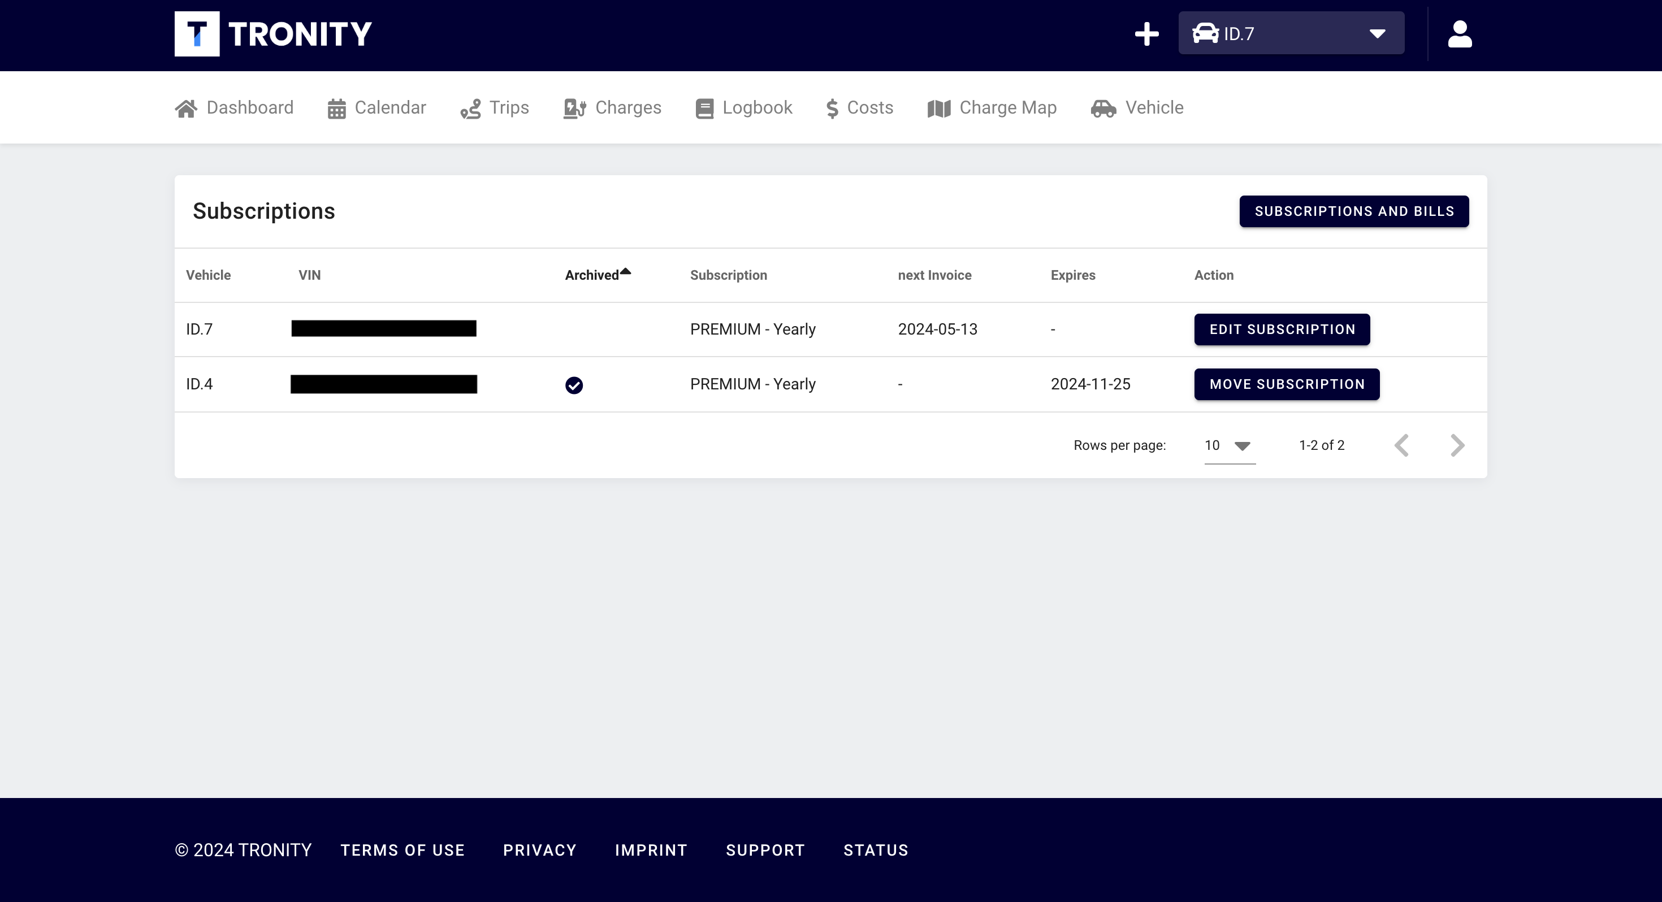
Task: Click the 2024-05-13 next invoice date
Action: point(937,329)
